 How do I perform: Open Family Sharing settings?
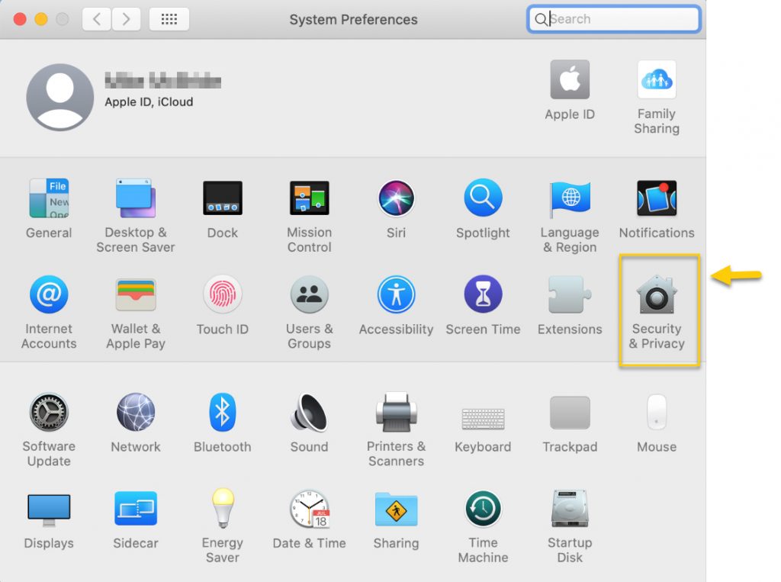click(x=656, y=80)
